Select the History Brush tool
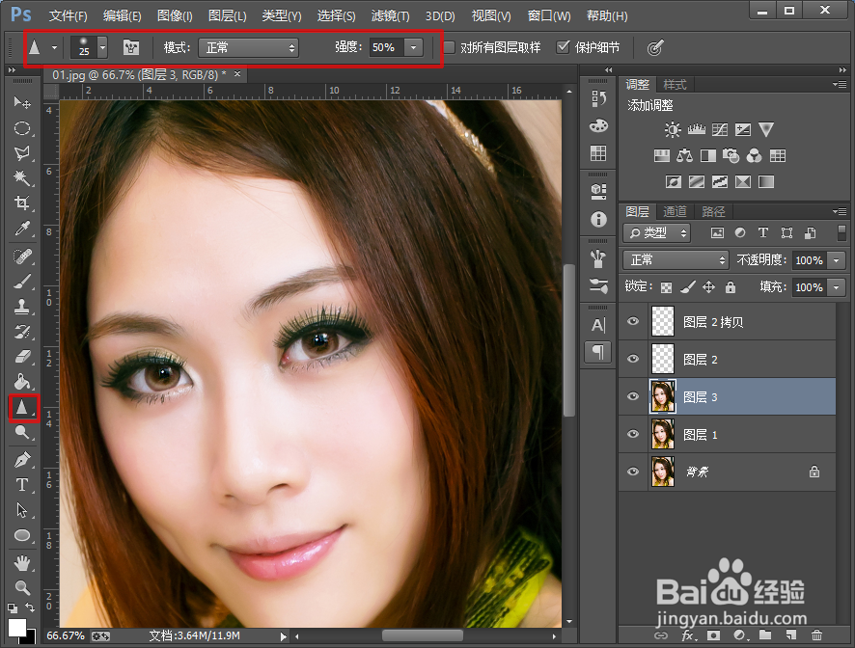855x648 pixels. 22,332
